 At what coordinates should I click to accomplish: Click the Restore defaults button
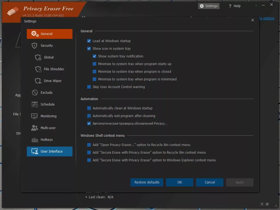click(147, 182)
